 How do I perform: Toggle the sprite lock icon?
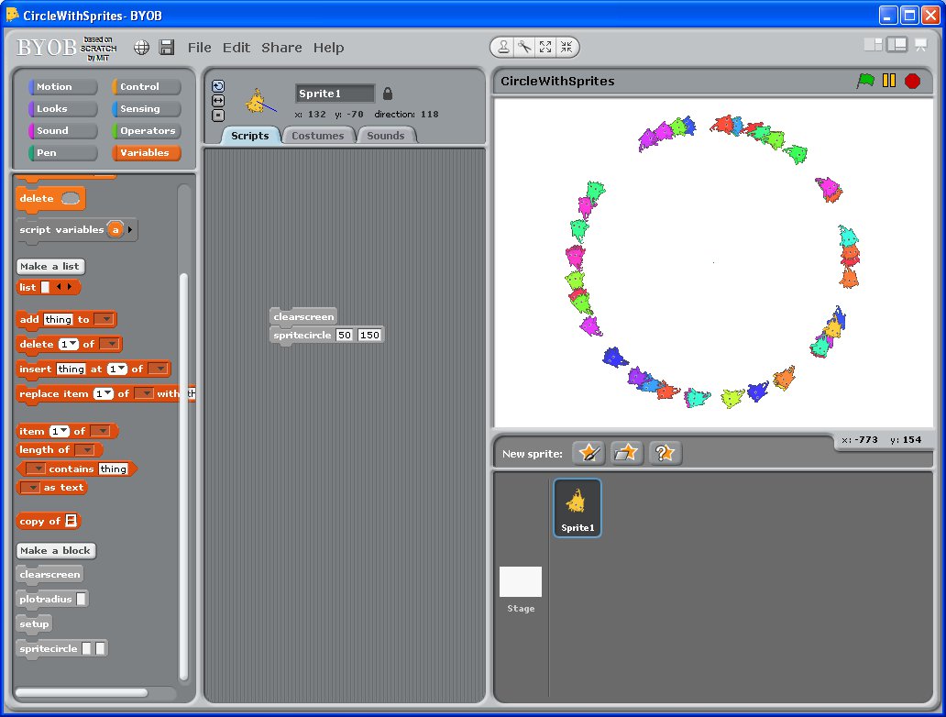click(388, 94)
